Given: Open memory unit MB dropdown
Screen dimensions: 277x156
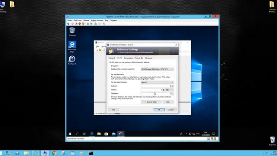Looking at the screenshot, I should tap(169, 90).
